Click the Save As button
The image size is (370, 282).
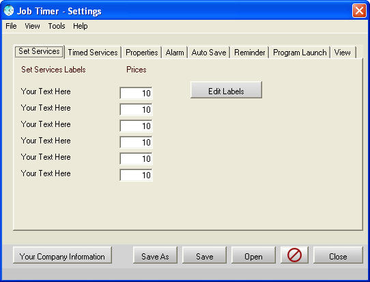[155, 255]
